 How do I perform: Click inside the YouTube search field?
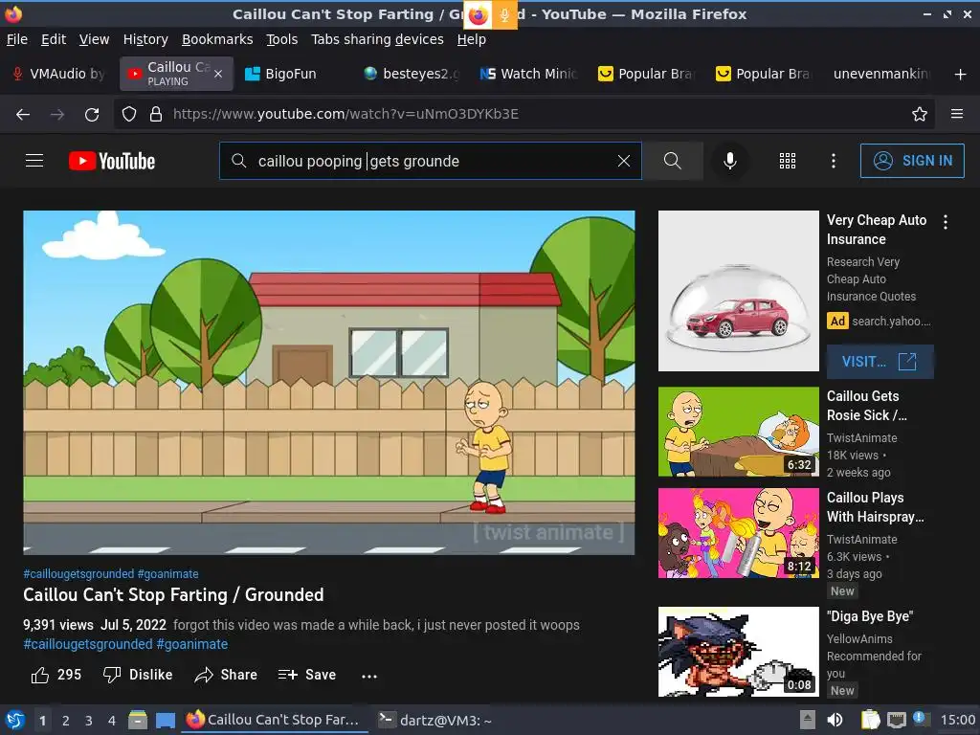432,161
